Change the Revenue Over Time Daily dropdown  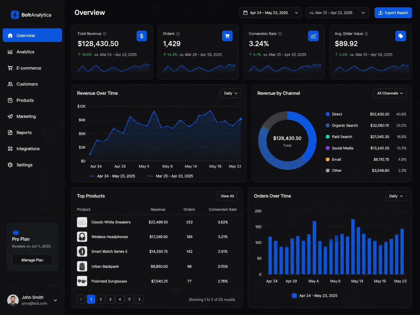[x=230, y=93]
